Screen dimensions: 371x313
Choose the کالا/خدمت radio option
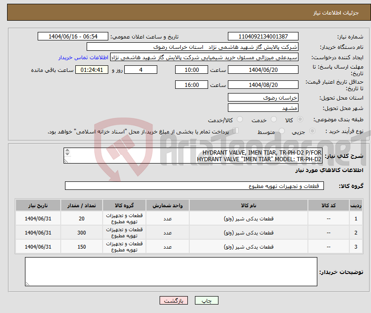click(240, 120)
